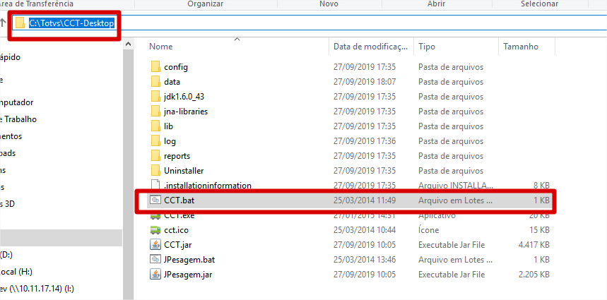This screenshot has width=607, height=300.
Task: Open the Abrir ribbon group
Action: click(436, 4)
